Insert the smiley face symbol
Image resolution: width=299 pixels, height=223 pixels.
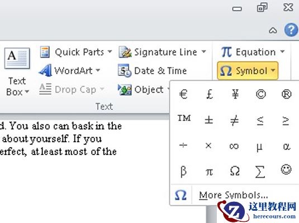pyautogui.click(x=286, y=169)
